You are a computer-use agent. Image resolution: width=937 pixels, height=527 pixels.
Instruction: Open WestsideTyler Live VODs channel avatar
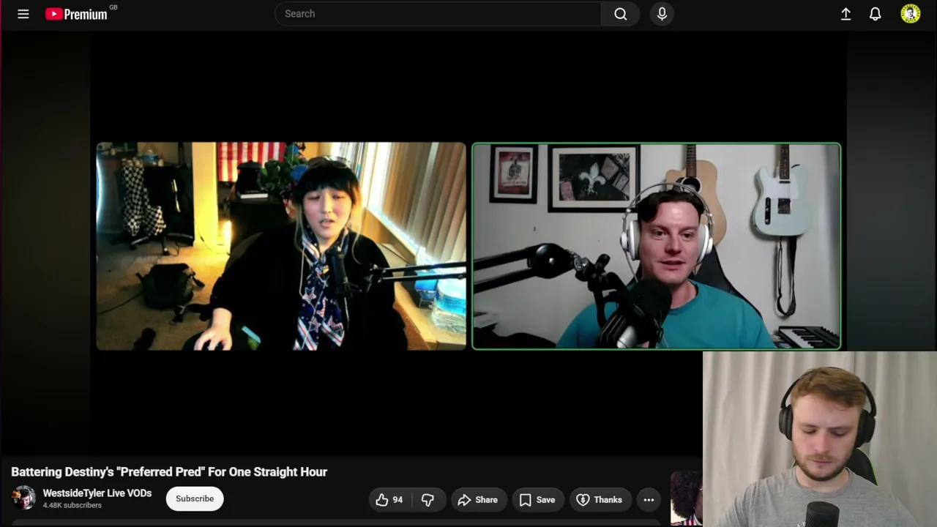coord(23,498)
